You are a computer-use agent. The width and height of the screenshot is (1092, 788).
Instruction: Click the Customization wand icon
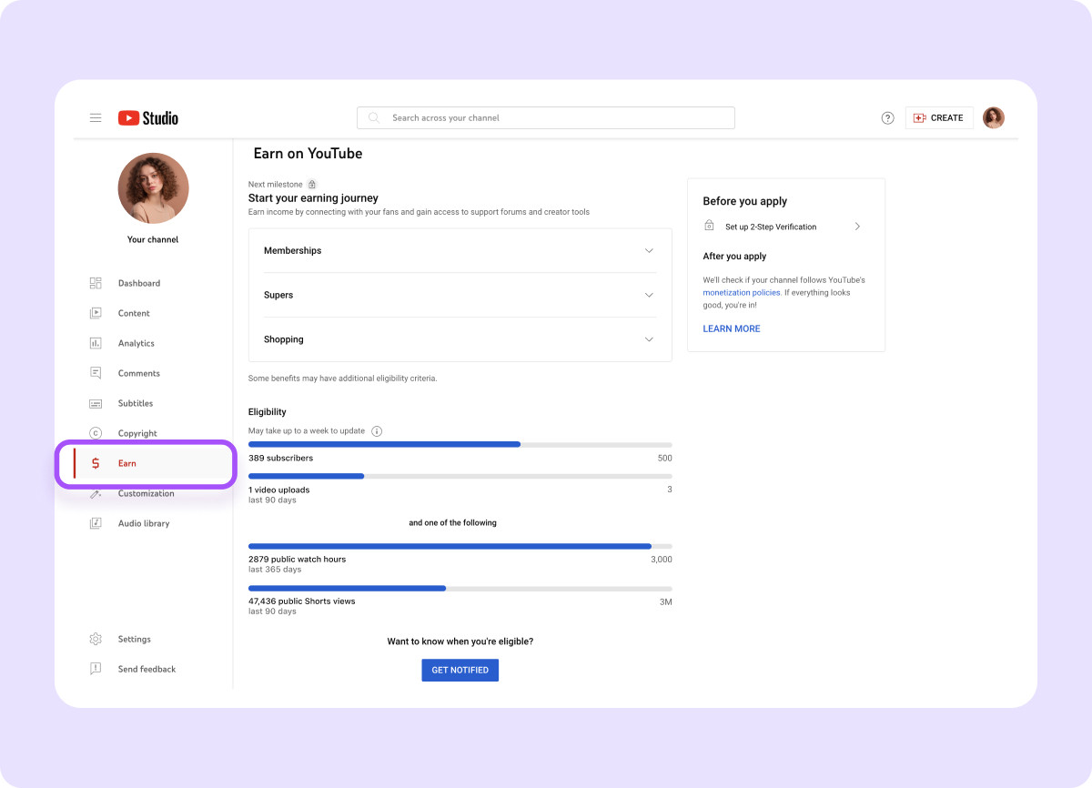(96, 493)
